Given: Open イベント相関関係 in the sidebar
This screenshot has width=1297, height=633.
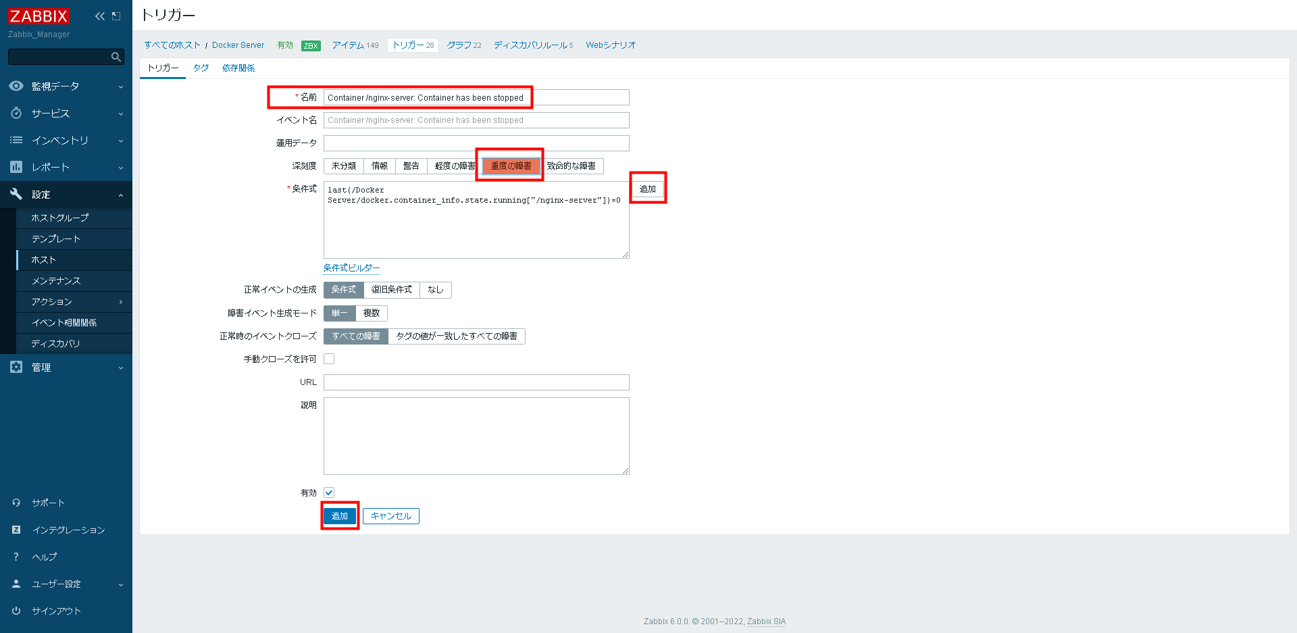Looking at the screenshot, I should click(74, 322).
